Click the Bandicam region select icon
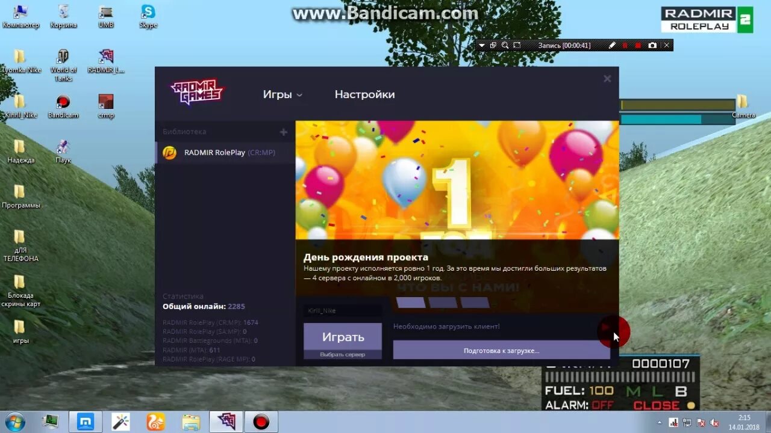This screenshot has height=433, width=771. [517, 45]
